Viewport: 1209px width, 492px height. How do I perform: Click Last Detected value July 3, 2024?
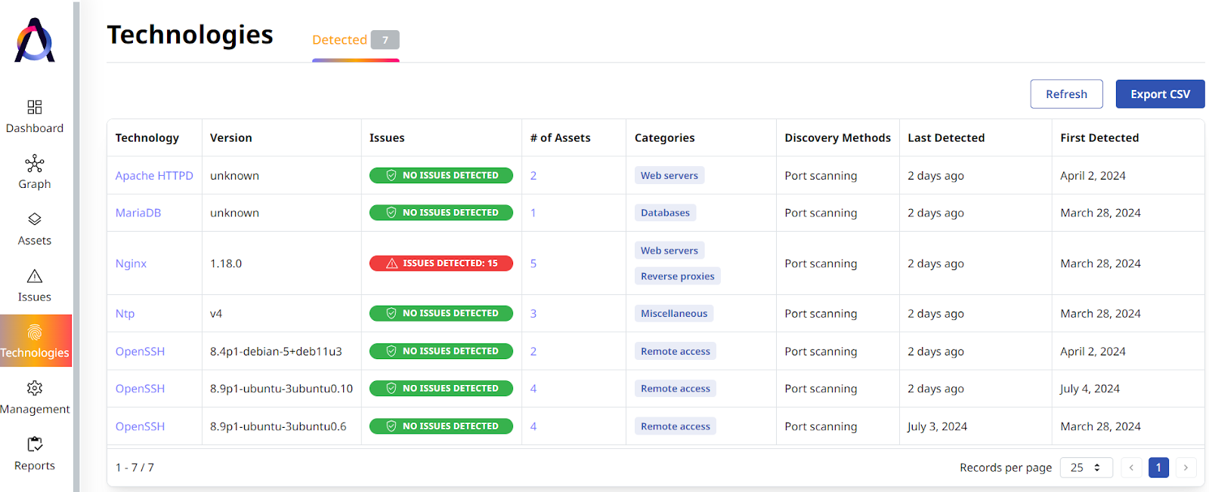[937, 426]
